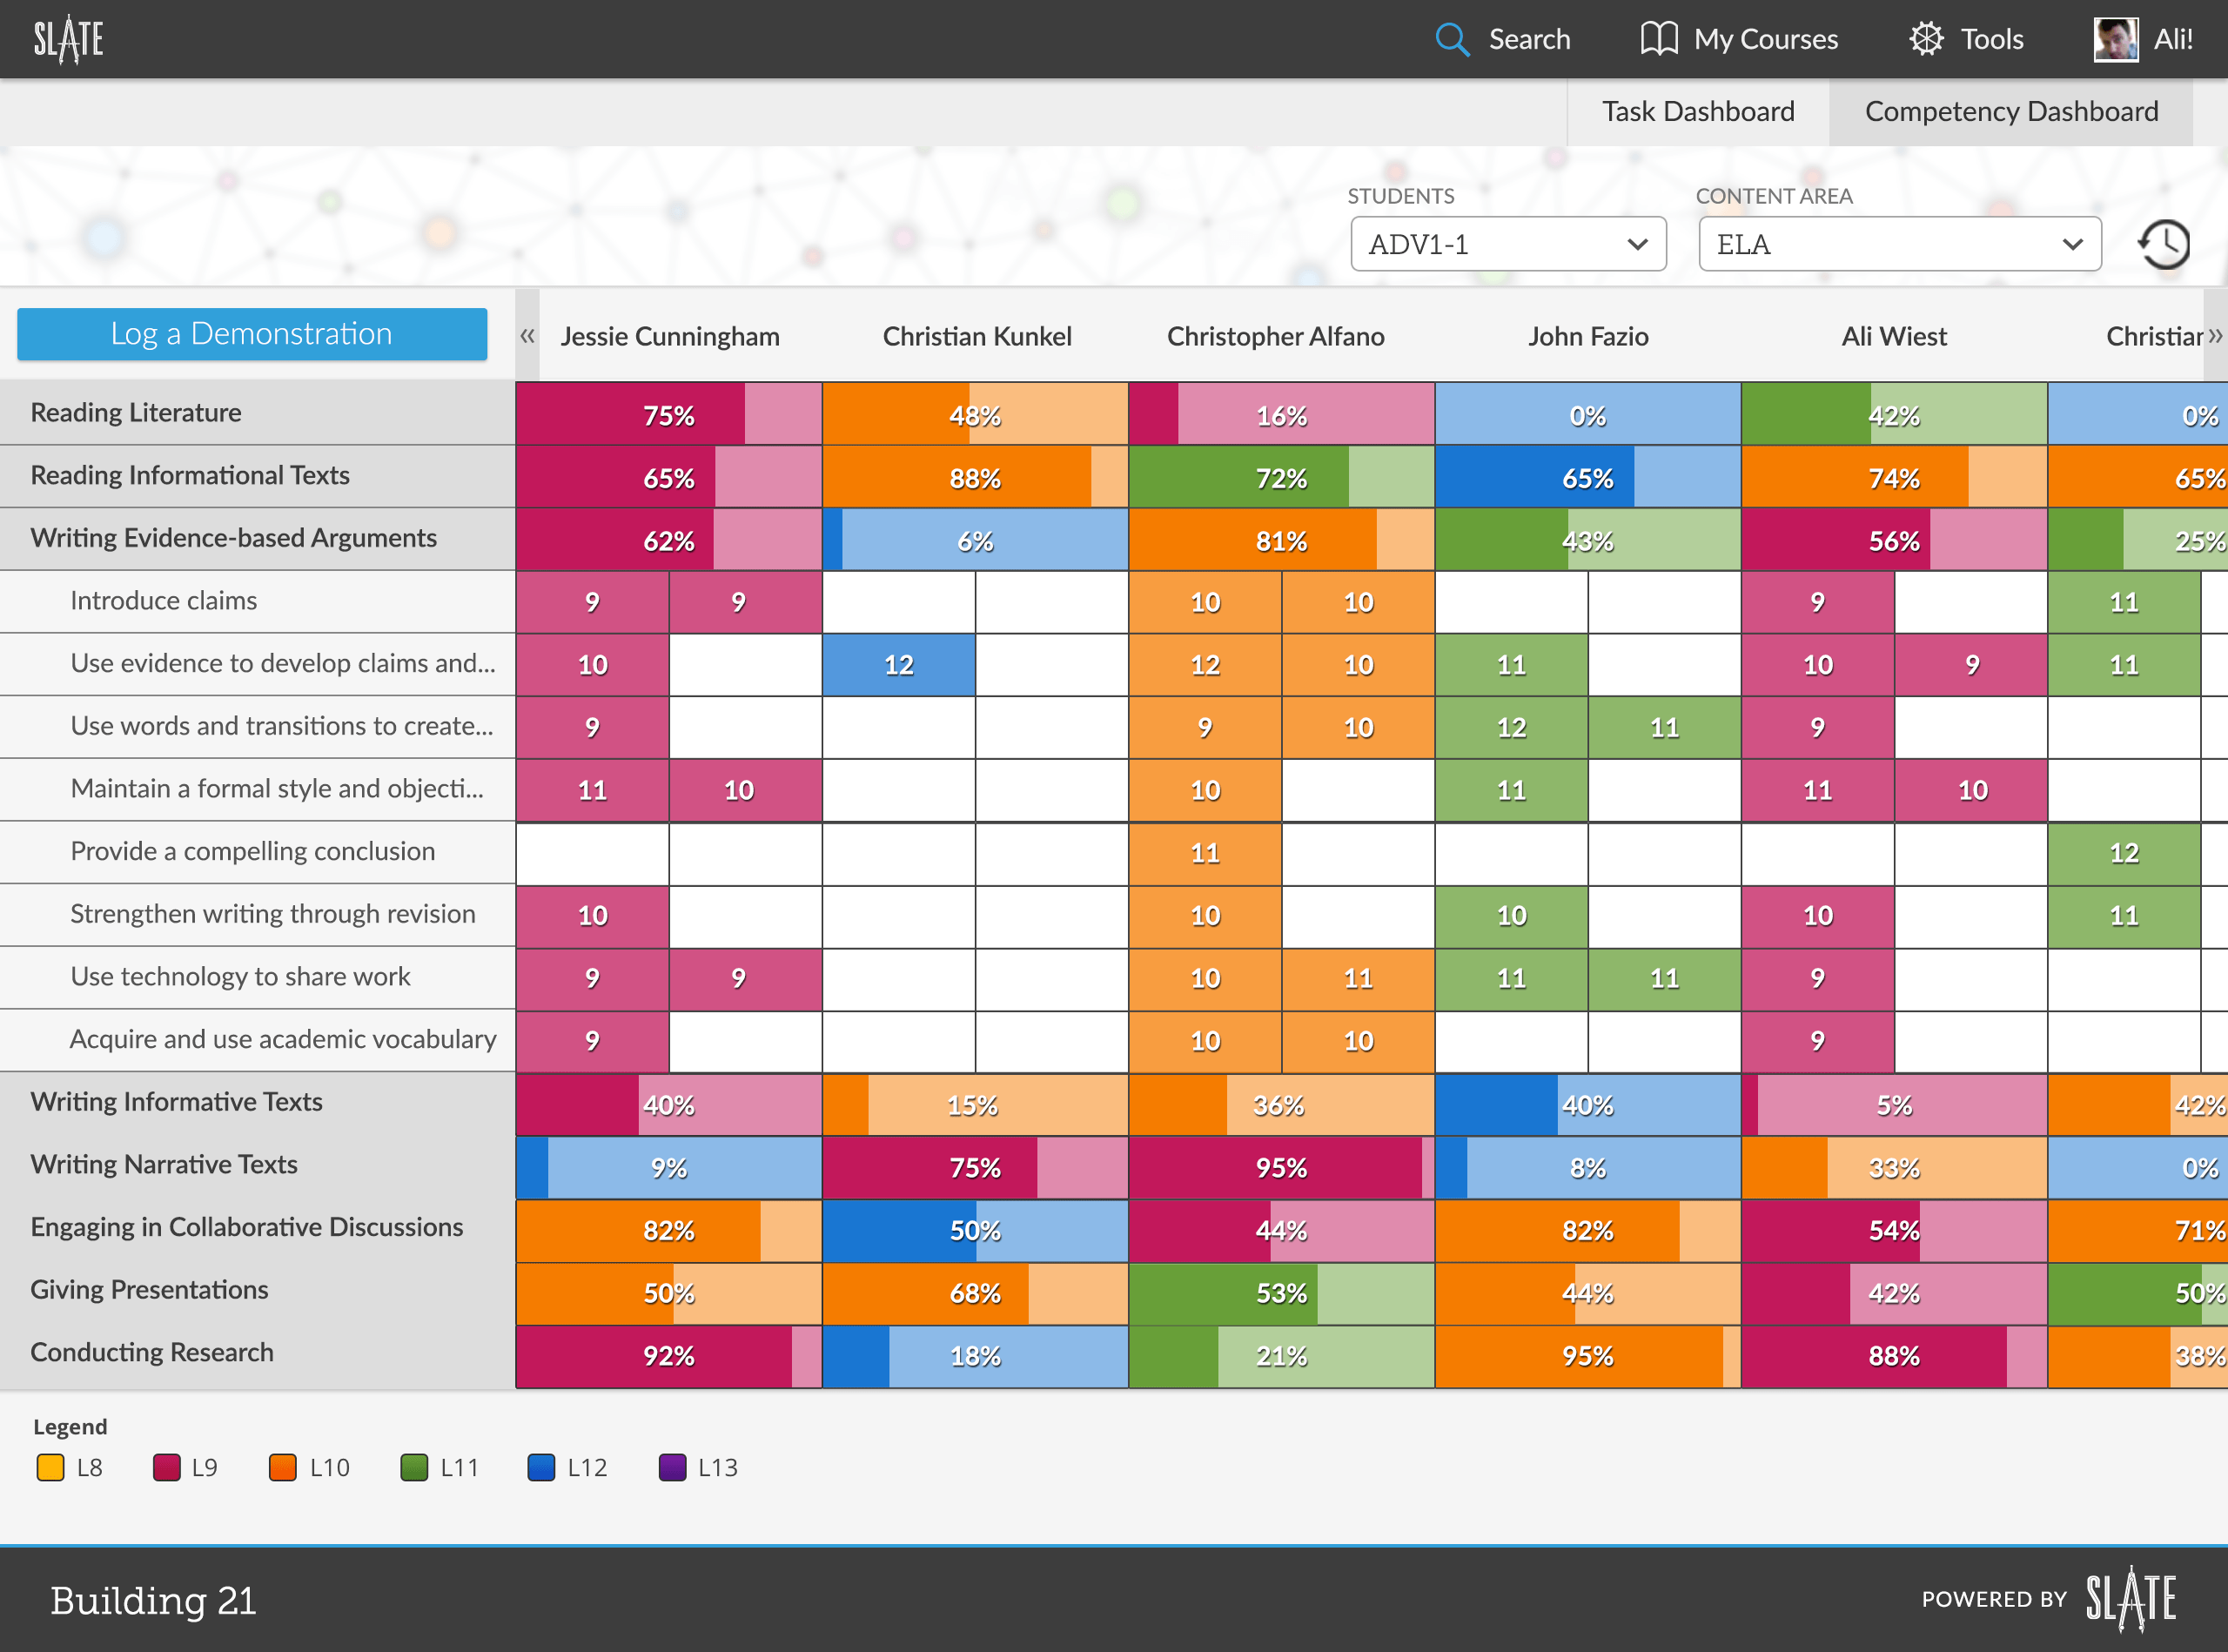
Task: Open Christian Kunkel's column header
Action: [977, 337]
